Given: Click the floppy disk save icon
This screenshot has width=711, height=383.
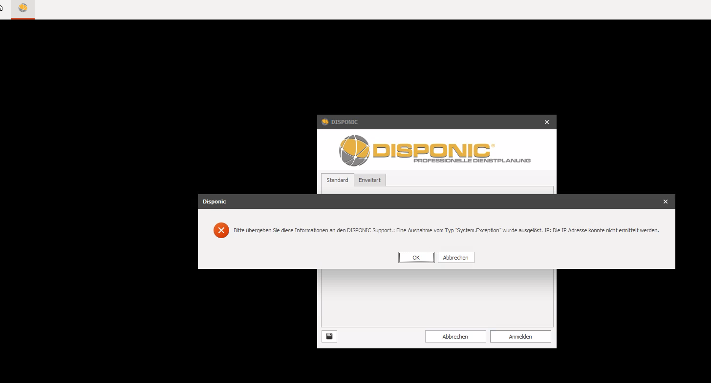Looking at the screenshot, I should click(329, 336).
